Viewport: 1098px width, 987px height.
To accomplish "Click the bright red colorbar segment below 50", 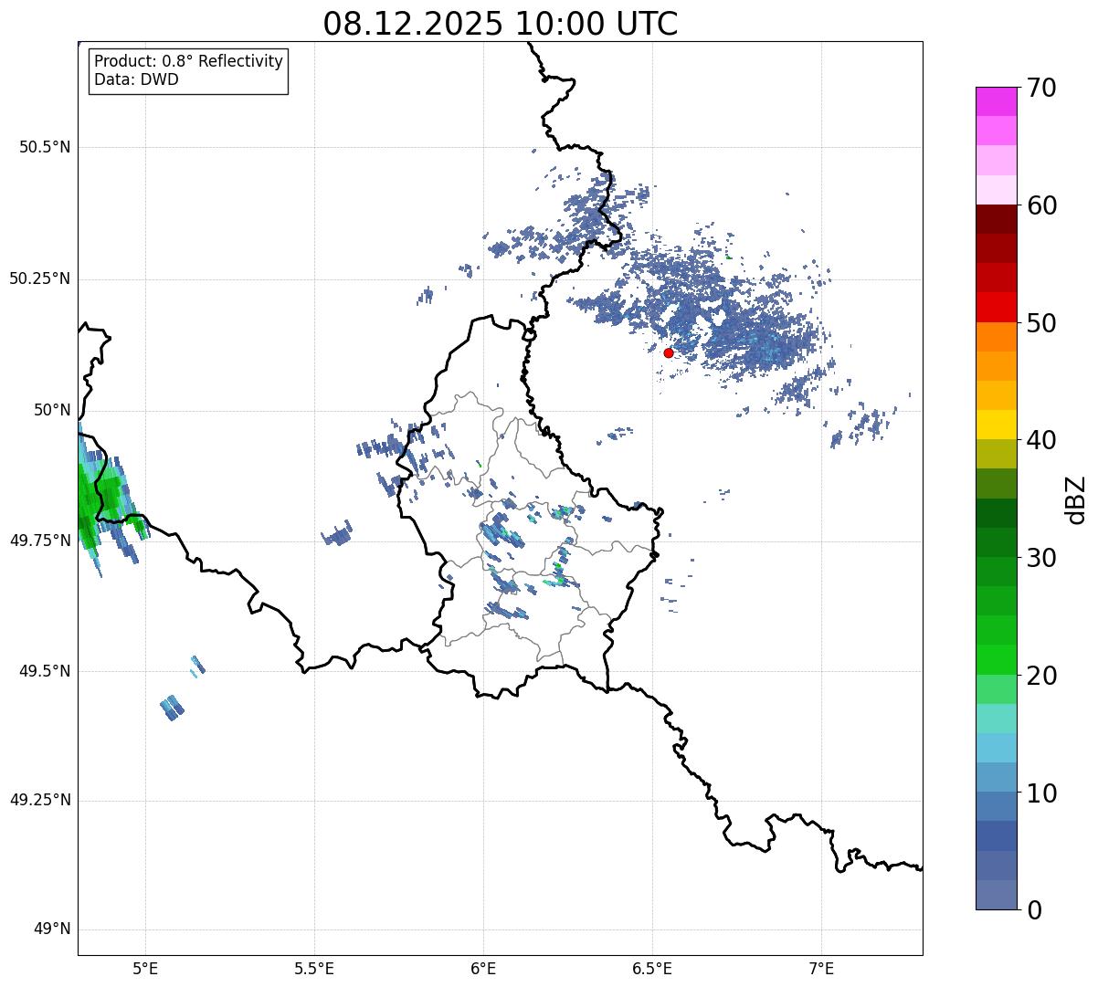I will coord(996,307).
